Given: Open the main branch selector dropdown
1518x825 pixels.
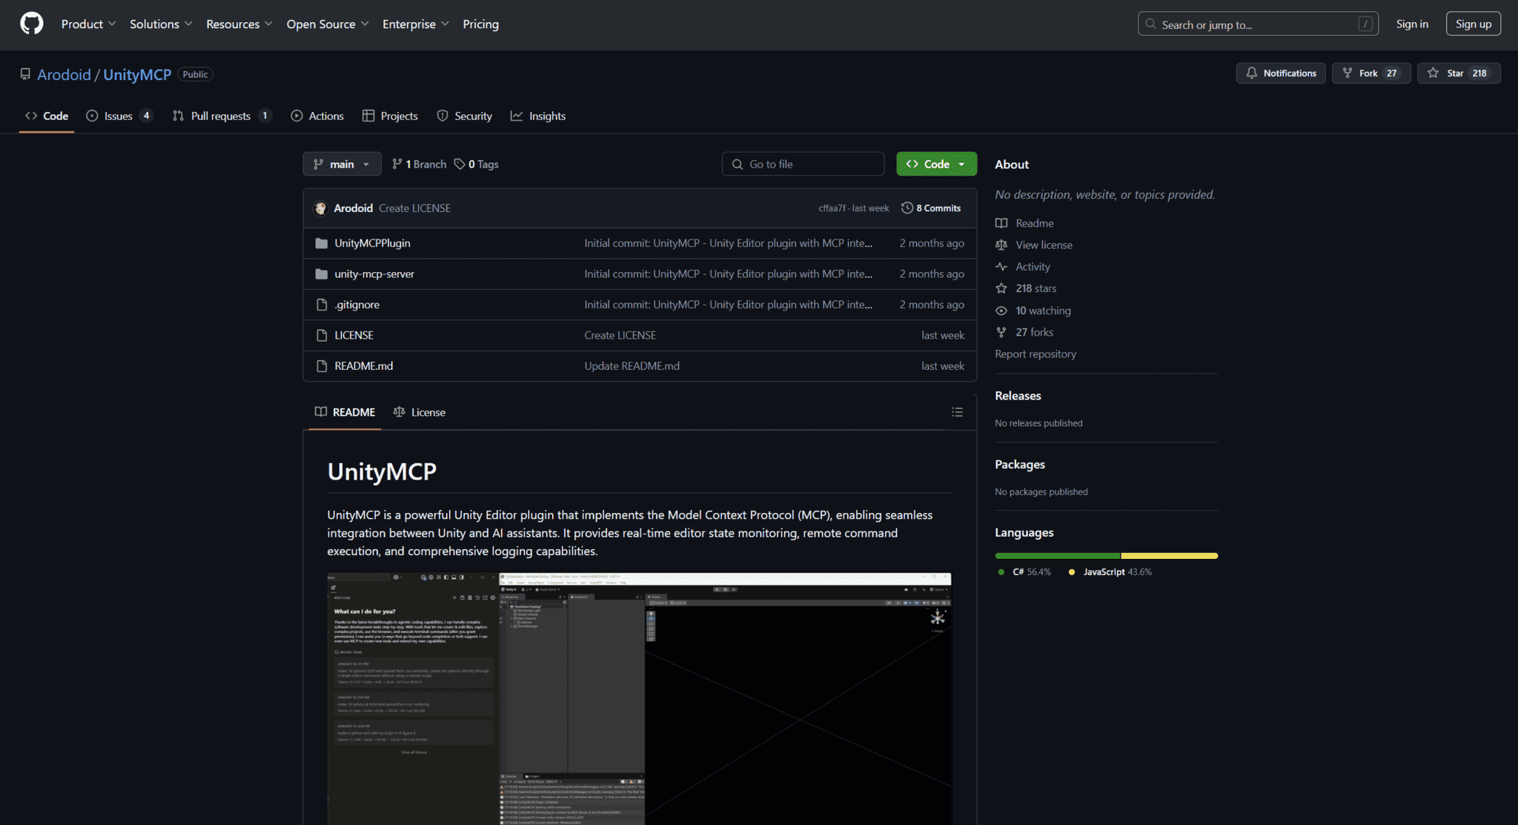Looking at the screenshot, I should point(342,164).
